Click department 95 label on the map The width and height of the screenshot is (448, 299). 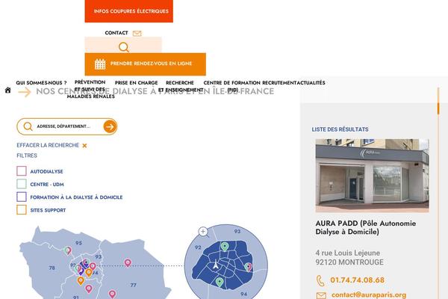(78, 243)
